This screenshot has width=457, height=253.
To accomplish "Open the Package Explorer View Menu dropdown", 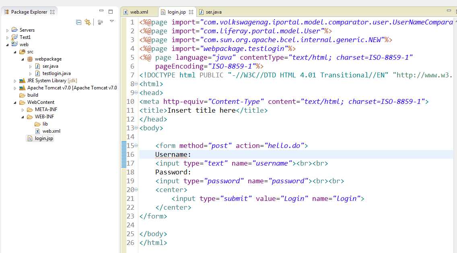I will point(111,21).
